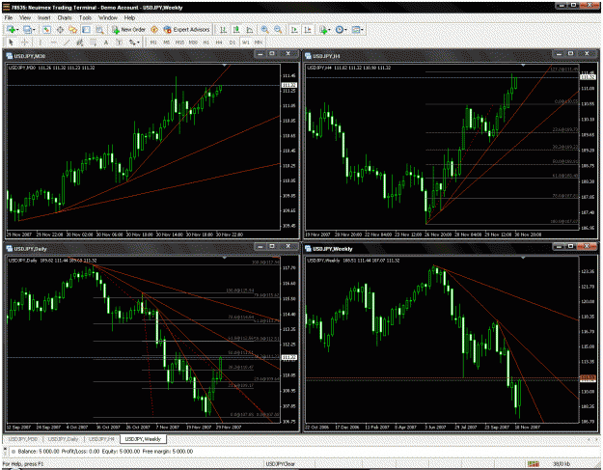Set timeframe to M1

[x=153, y=42]
